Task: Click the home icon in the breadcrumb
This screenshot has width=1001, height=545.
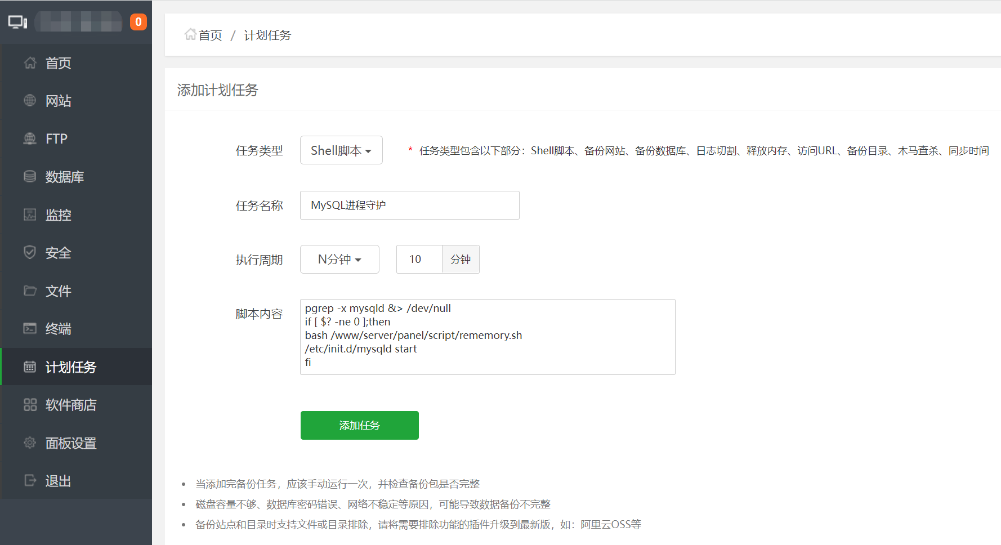Action: pyautogui.click(x=190, y=34)
